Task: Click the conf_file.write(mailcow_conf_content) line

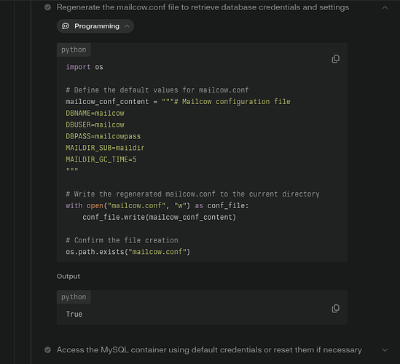Action: pos(159,217)
